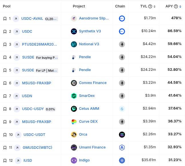The height and width of the screenshot is (166, 185).
Task: Bookmark the USDC Synthetix pool row
Action: point(5,32)
